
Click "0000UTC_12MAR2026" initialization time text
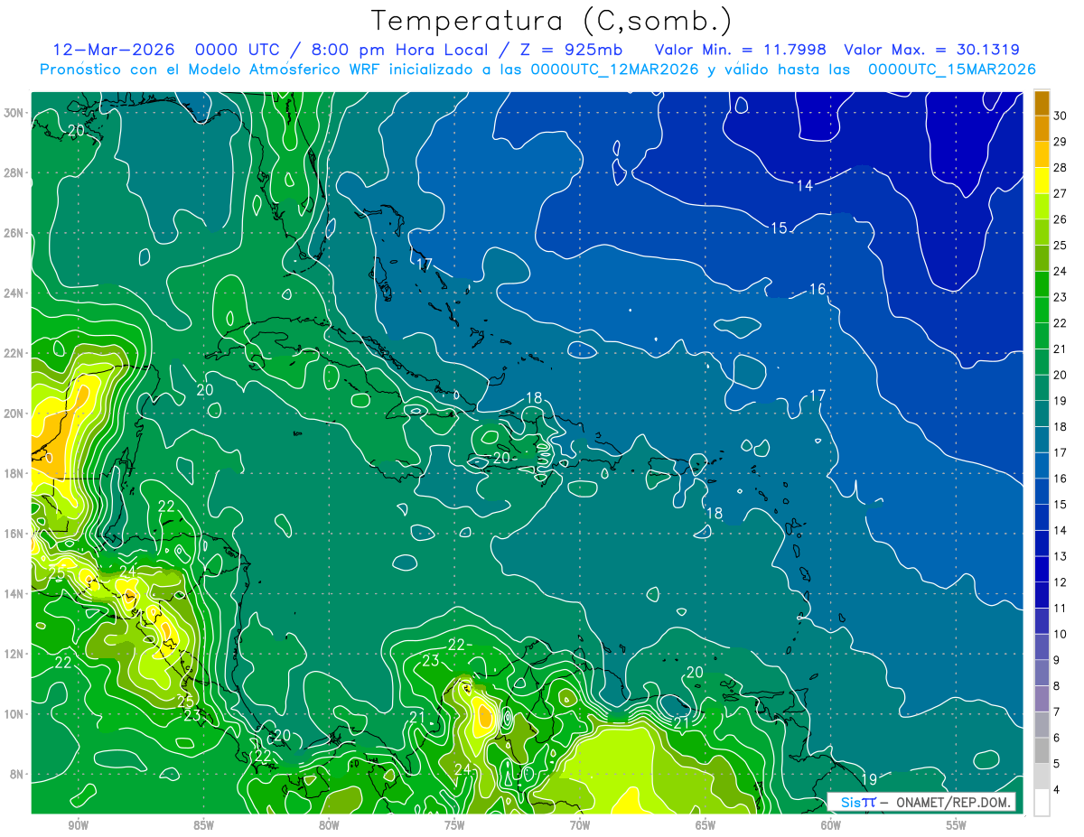tap(616, 70)
